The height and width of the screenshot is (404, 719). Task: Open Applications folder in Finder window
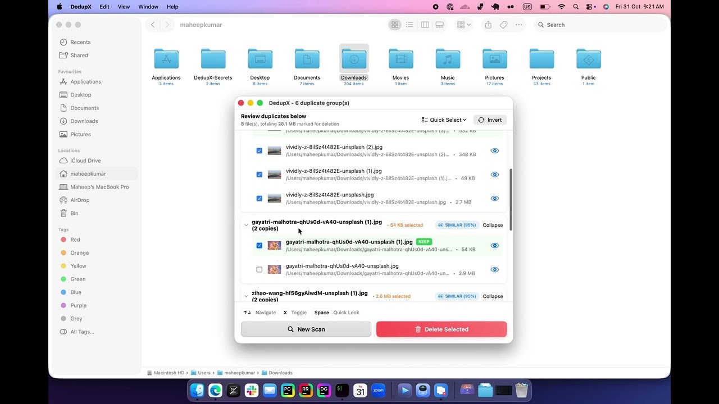pyautogui.click(x=166, y=59)
